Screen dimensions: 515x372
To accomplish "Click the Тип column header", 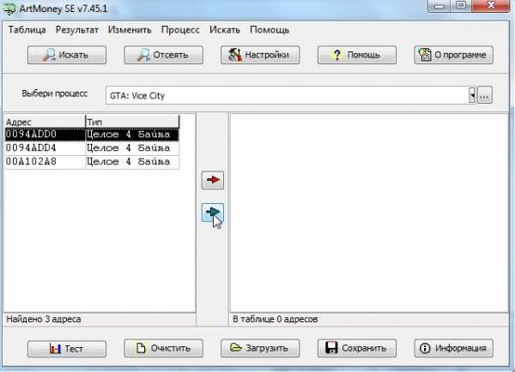I will pyautogui.click(x=132, y=122).
